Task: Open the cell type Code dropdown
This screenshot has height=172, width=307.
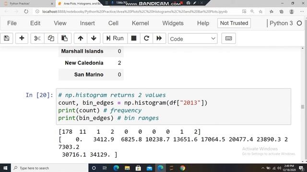Action: click(x=193, y=39)
